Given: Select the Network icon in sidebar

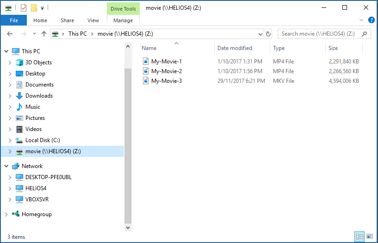Looking at the screenshot, I should coord(16,166).
